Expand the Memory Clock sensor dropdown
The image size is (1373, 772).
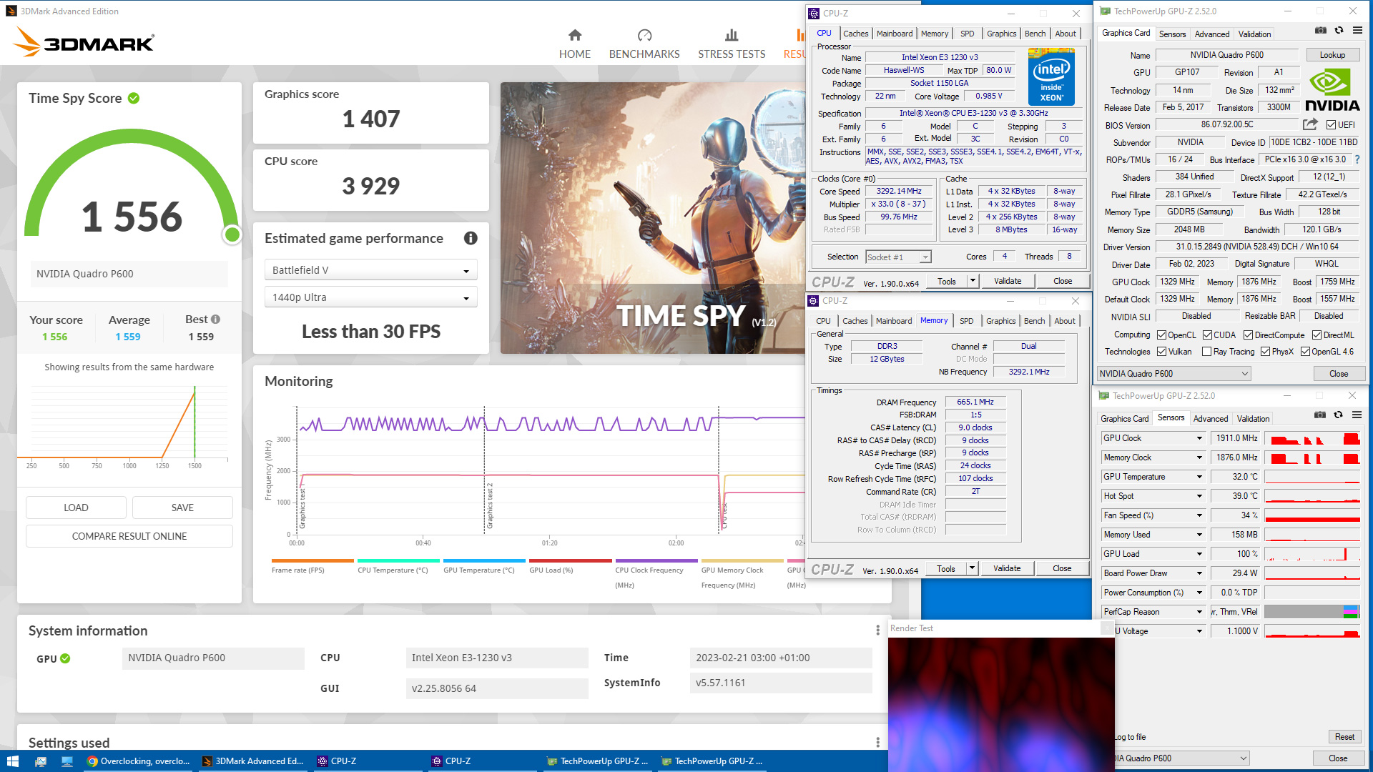pos(1200,457)
